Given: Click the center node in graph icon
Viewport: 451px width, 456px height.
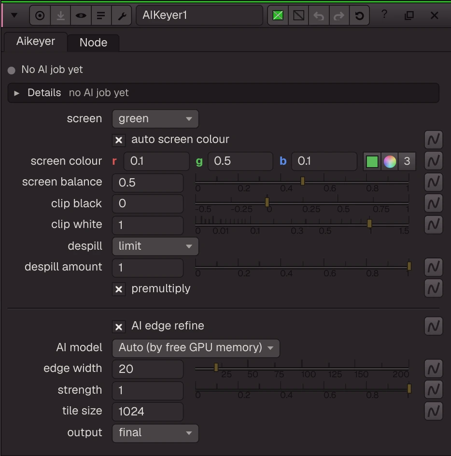Looking at the screenshot, I should (40, 15).
